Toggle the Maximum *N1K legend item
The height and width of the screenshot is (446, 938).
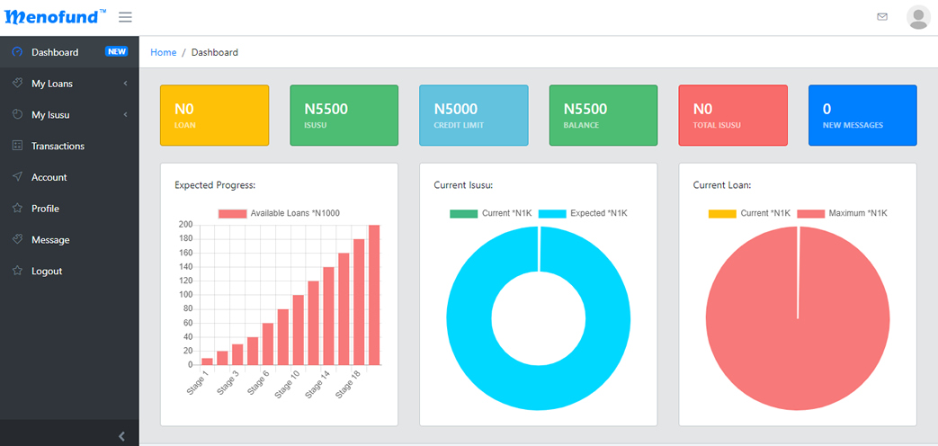click(x=842, y=213)
